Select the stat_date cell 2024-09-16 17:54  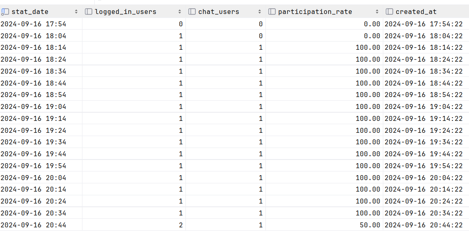[x=33, y=24]
